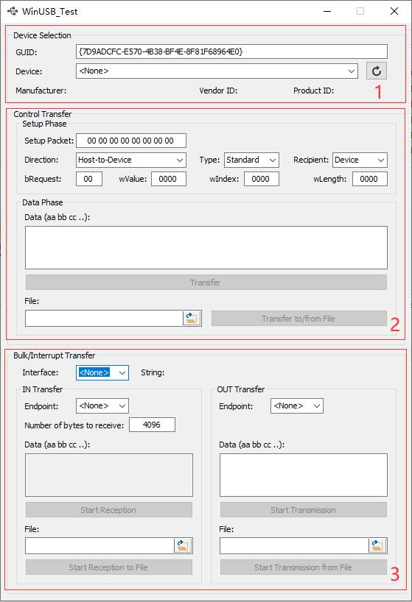Screen dimensions: 412x602
Task: Open the Type Standard dropdown
Action: 251,160
